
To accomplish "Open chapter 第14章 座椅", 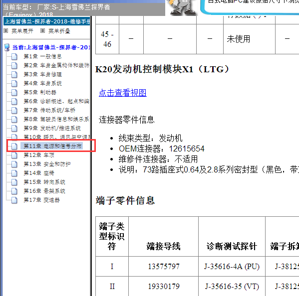I will click(x=39, y=173).
